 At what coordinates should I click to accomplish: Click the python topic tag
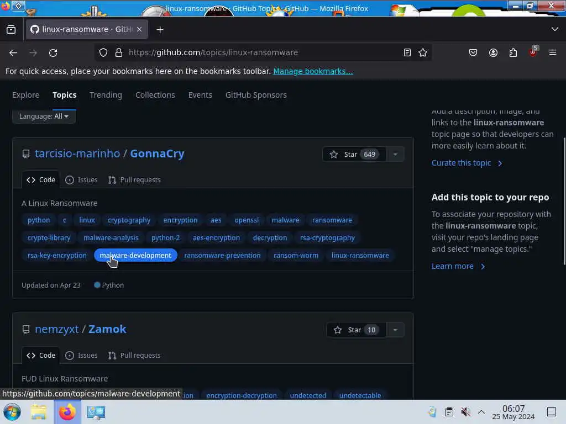(x=39, y=220)
